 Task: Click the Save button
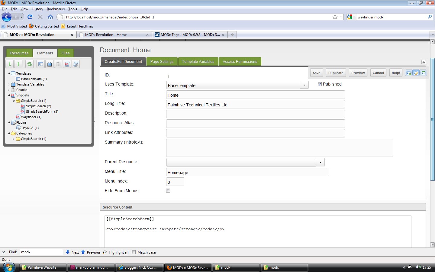pos(317,73)
